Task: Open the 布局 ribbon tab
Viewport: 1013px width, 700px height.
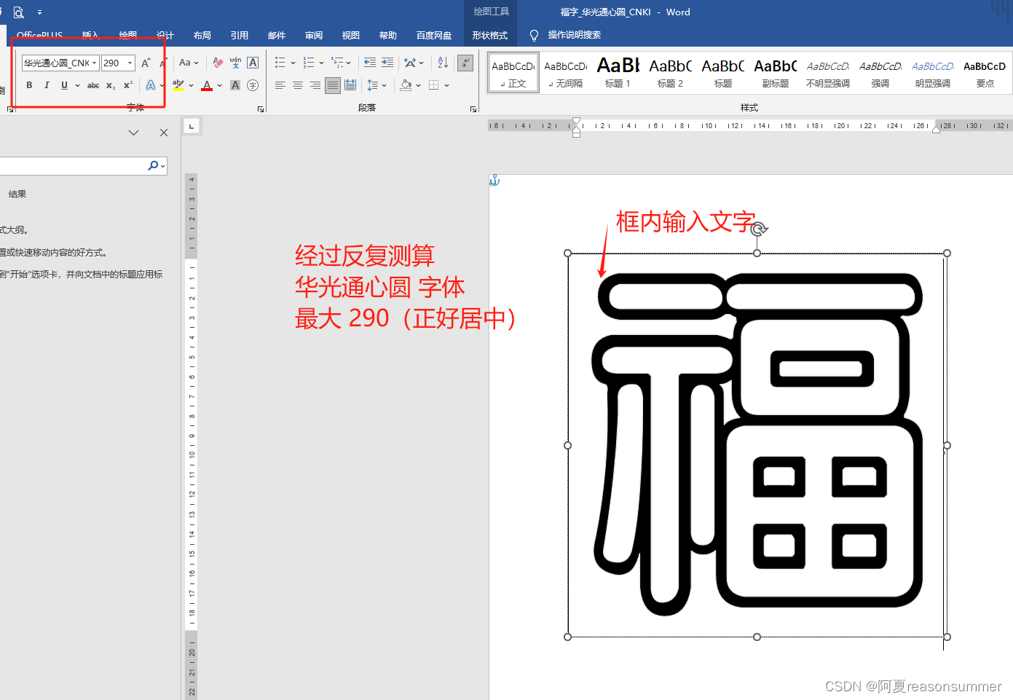Action: pos(202,35)
